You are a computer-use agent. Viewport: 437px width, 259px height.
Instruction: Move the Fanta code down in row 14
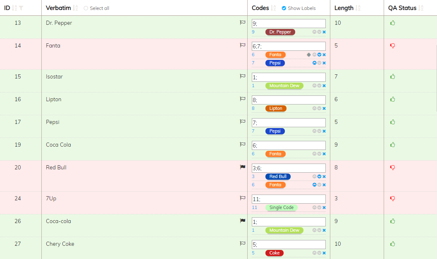[320, 55]
